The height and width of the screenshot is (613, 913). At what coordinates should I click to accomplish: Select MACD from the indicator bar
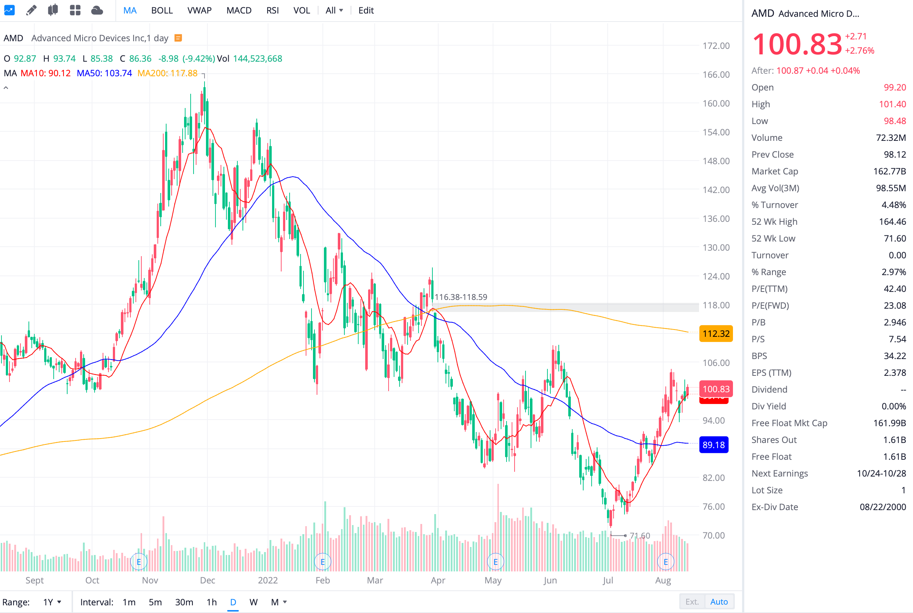[x=238, y=10]
